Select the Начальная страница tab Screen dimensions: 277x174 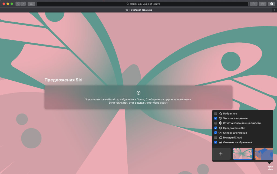[138, 10]
